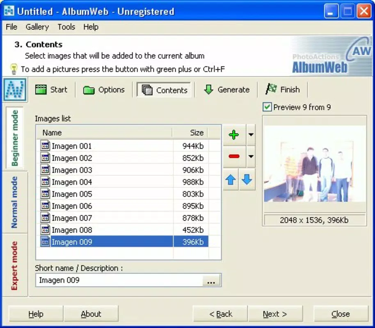Switch to Expert mode tab
This screenshot has height=328, width=375.
click(x=14, y=266)
